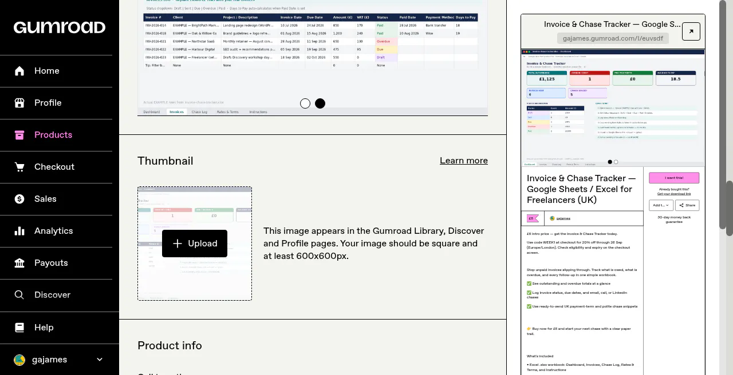Screen dimensions: 733x375
Task: Click Get your download link
Action: (674, 194)
